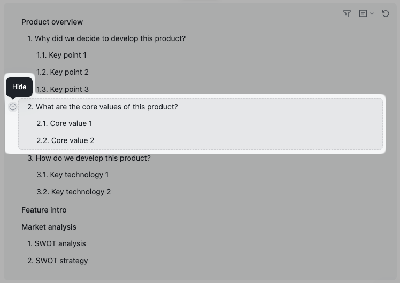Select the SWOT strategy item
The image size is (400, 283).
point(58,261)
